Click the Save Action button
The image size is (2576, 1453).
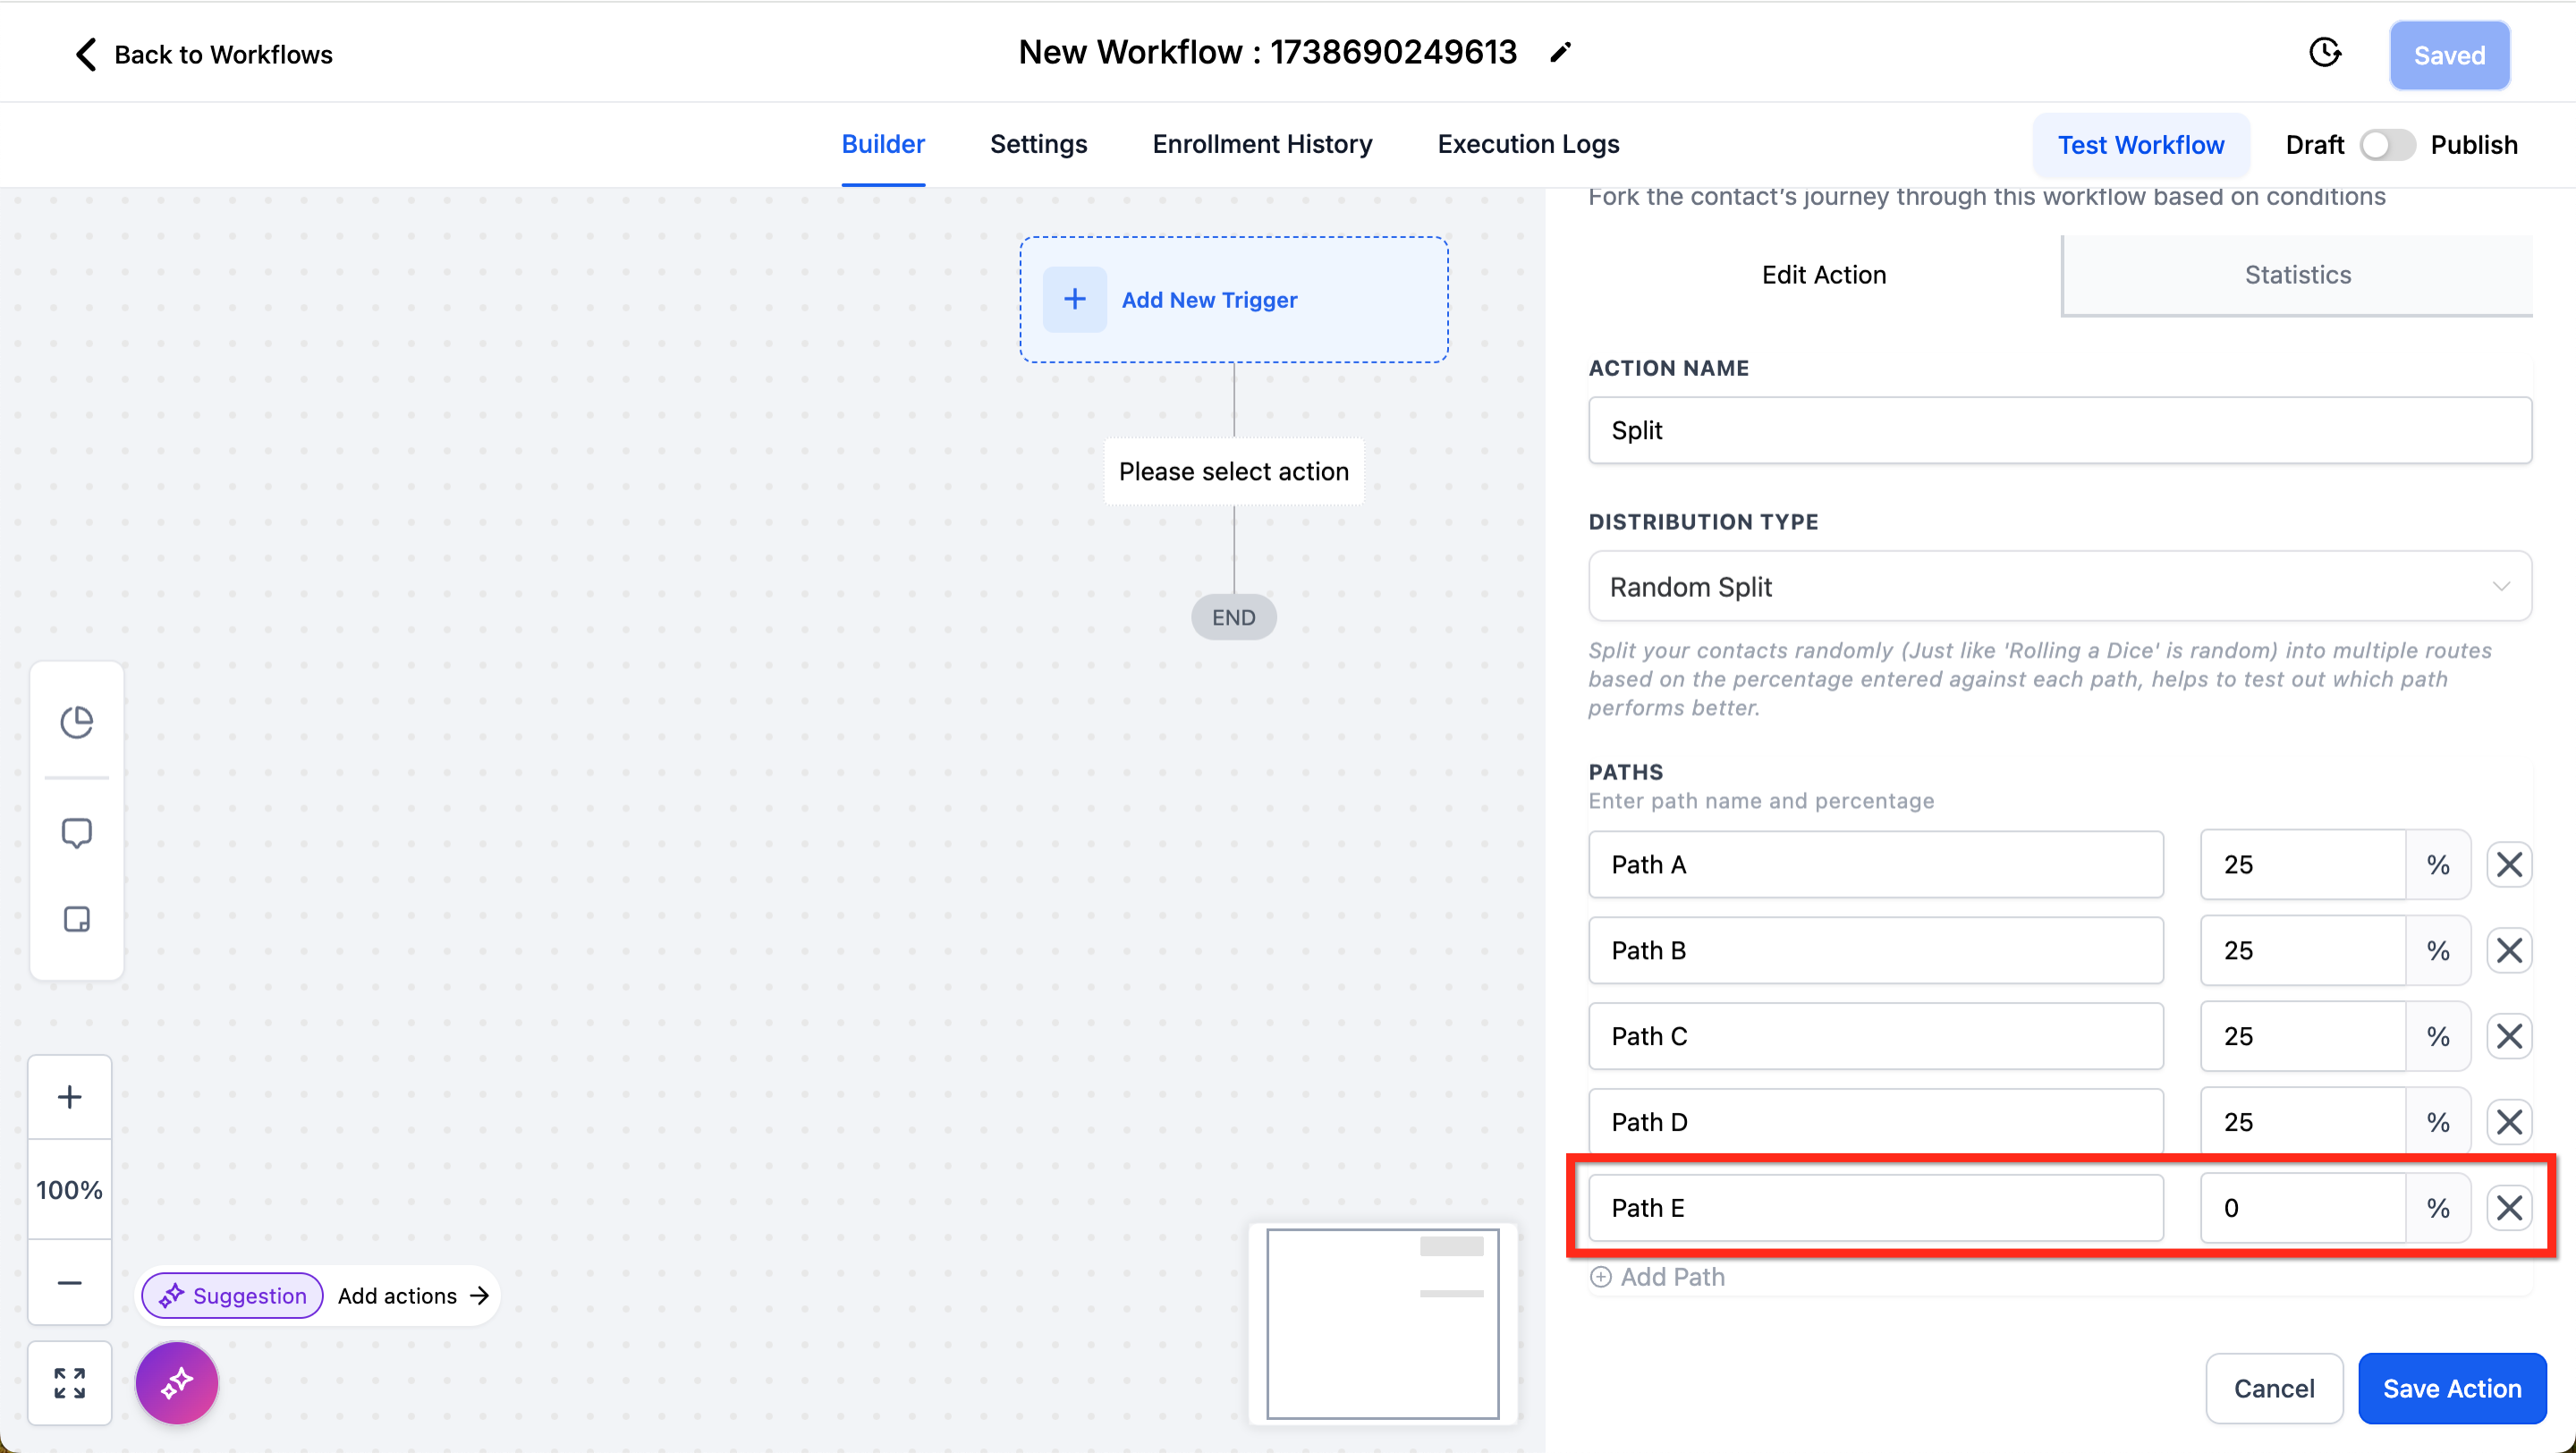[x=2451, y=1388]
